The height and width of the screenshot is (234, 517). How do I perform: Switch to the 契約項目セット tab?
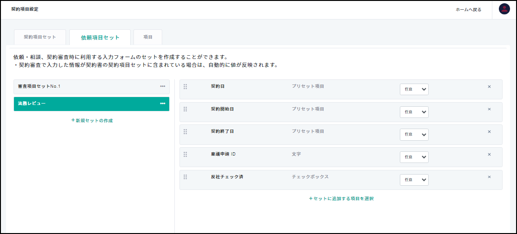coord(40,37)
